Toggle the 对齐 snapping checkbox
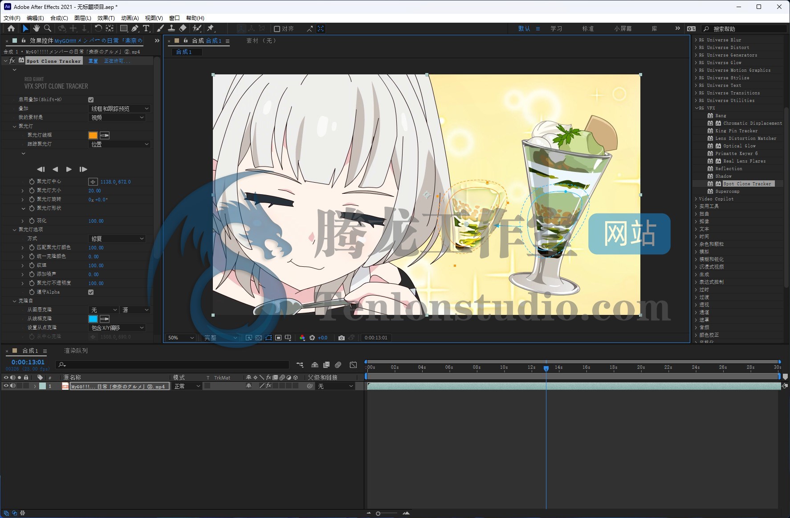 pyautogui.click(x=277, y=29)
